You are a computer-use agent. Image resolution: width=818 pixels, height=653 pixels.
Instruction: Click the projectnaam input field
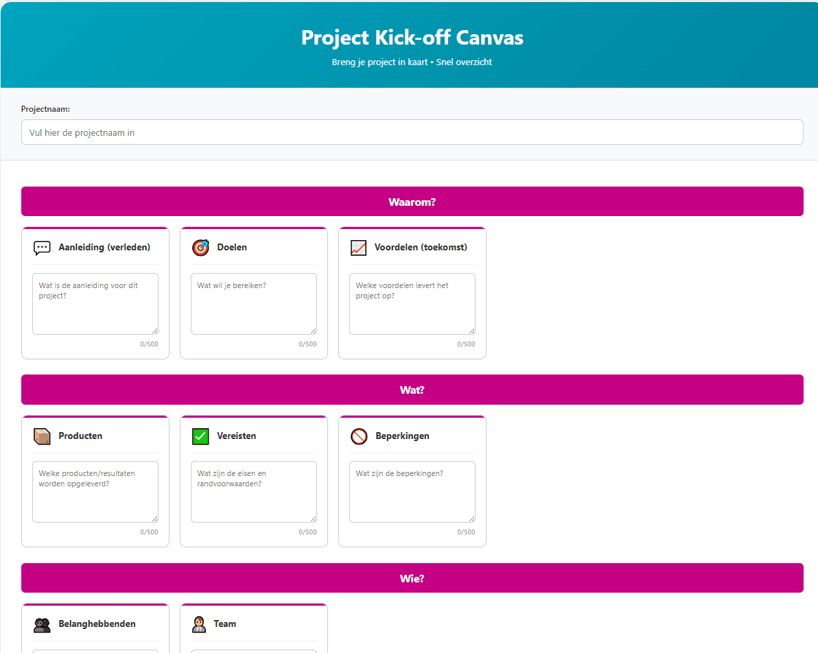412,132
